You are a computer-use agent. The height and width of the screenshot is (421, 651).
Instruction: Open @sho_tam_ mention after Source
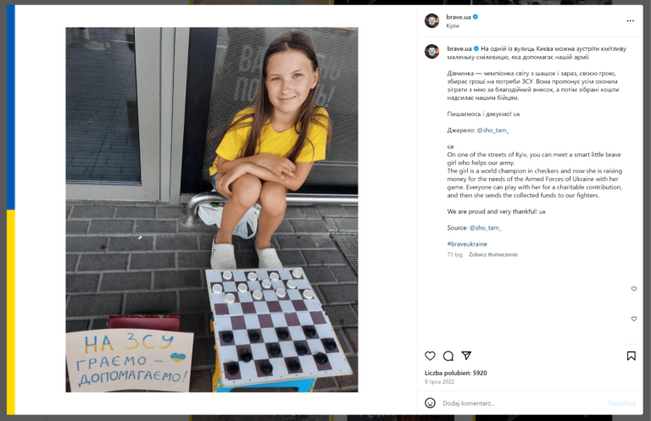pos(486,228)
